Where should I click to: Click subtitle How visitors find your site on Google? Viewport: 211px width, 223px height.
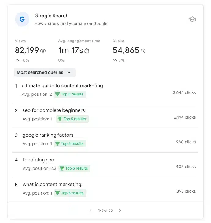pos(71,23)
